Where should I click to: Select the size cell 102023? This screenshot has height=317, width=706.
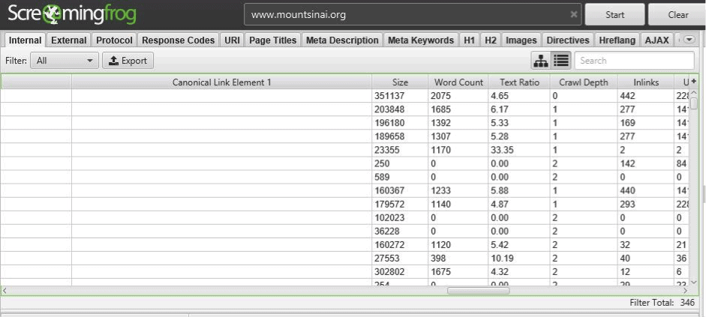(x=400, y=217)
